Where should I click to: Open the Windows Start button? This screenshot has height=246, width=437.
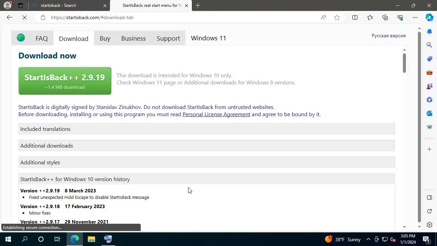click(x=8, y=239)
